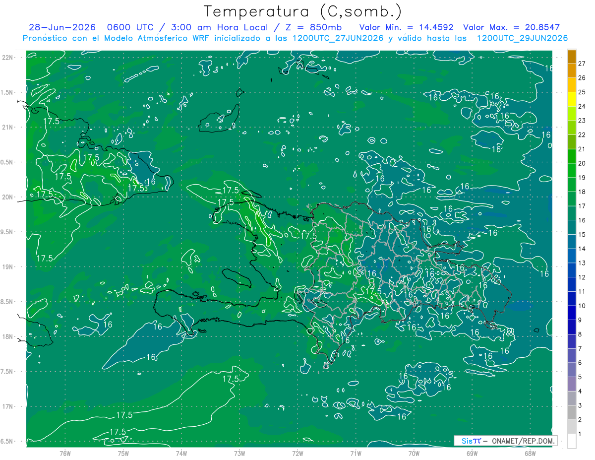Click the '73W' longitude label
The image size is (595, 460).
pyautogui.click(x=239, y=454)
